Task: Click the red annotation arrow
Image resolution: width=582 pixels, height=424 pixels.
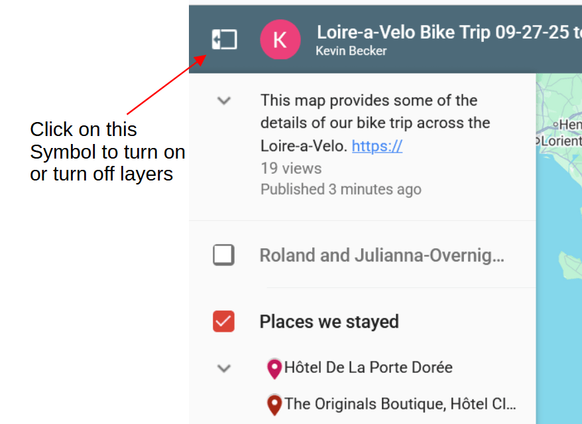Action: (x=166, y=85)
